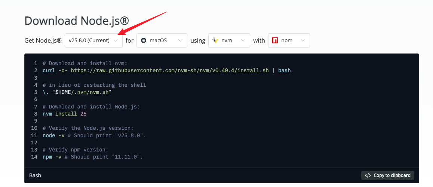Open the macOS platform dropdown arrow
Viewport: 433px width, 187px height.
(180, 40)
